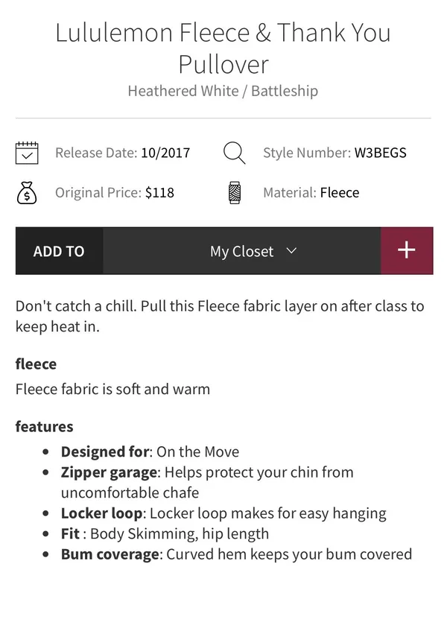
Task: Click the Lululemon Fleece & Thank You Pullover title
Action: (223, 48)
